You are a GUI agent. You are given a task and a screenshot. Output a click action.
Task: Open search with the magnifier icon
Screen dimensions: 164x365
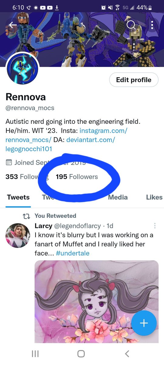(x=131, y=25)
